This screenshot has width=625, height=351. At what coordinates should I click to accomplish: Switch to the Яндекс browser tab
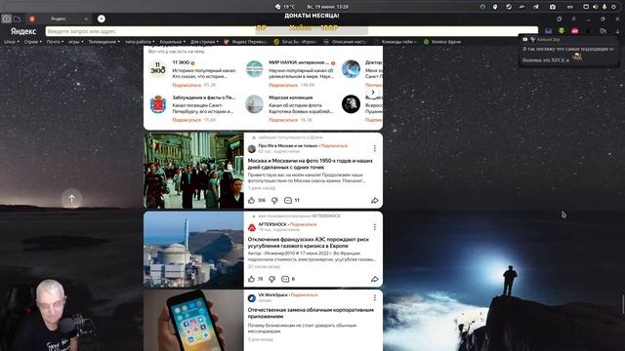click(59, 19)
